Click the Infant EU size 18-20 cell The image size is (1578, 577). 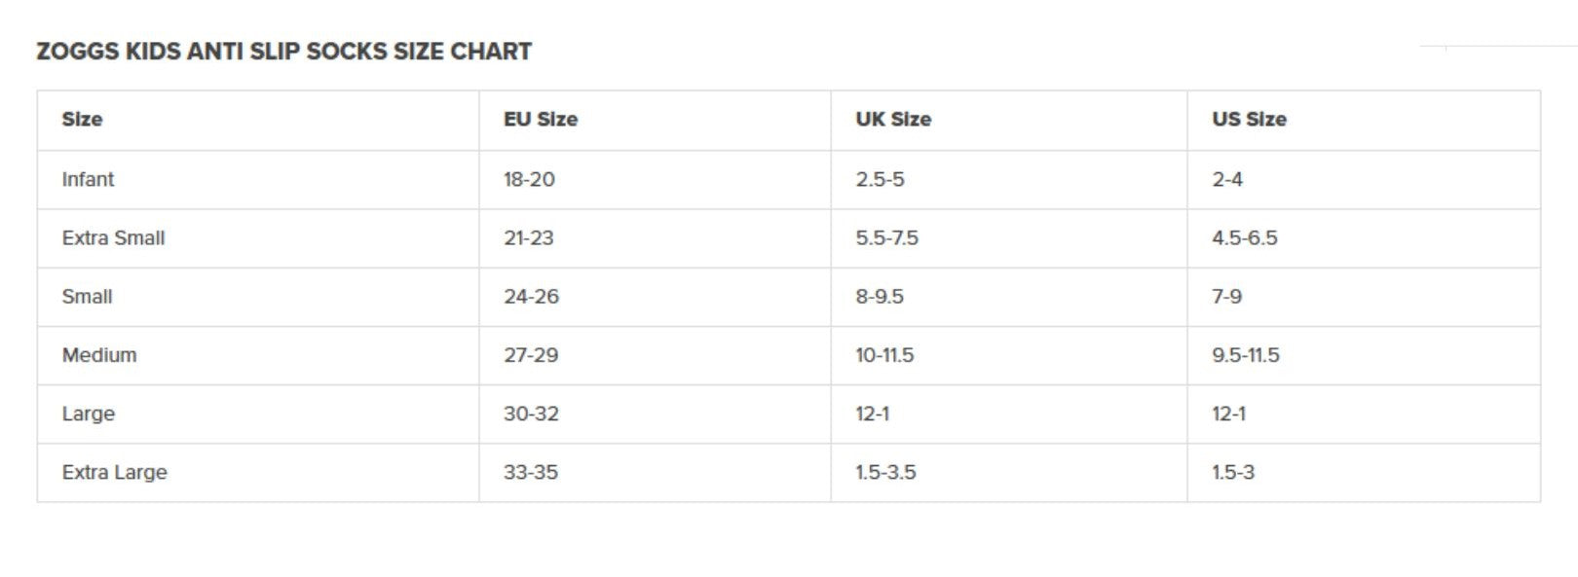(529, 179)
